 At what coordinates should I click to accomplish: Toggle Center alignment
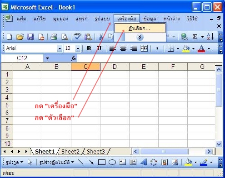click(x=123, y=48)
